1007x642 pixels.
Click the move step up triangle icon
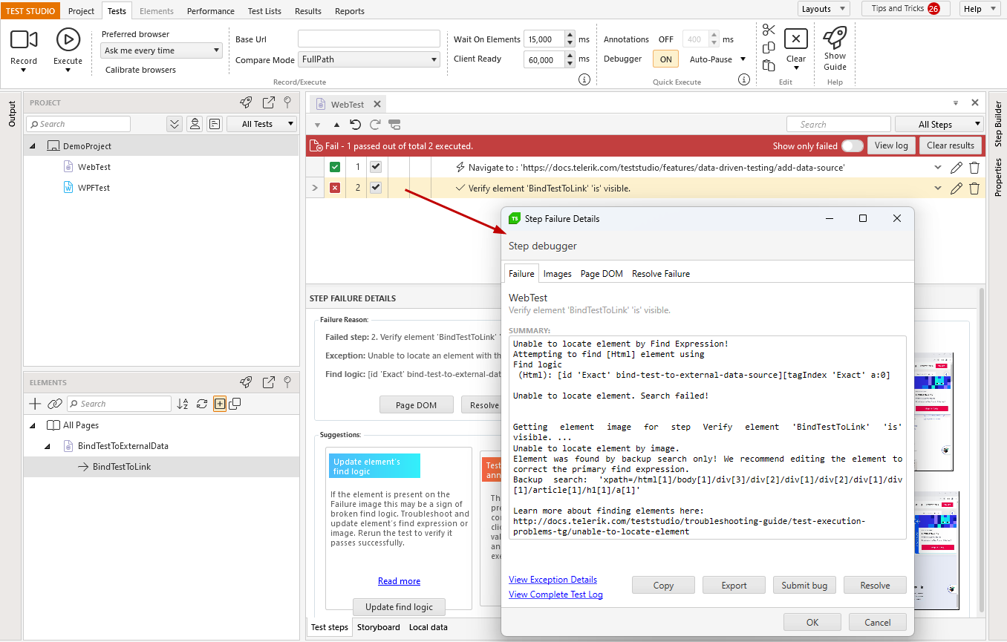tap(336, 125)
